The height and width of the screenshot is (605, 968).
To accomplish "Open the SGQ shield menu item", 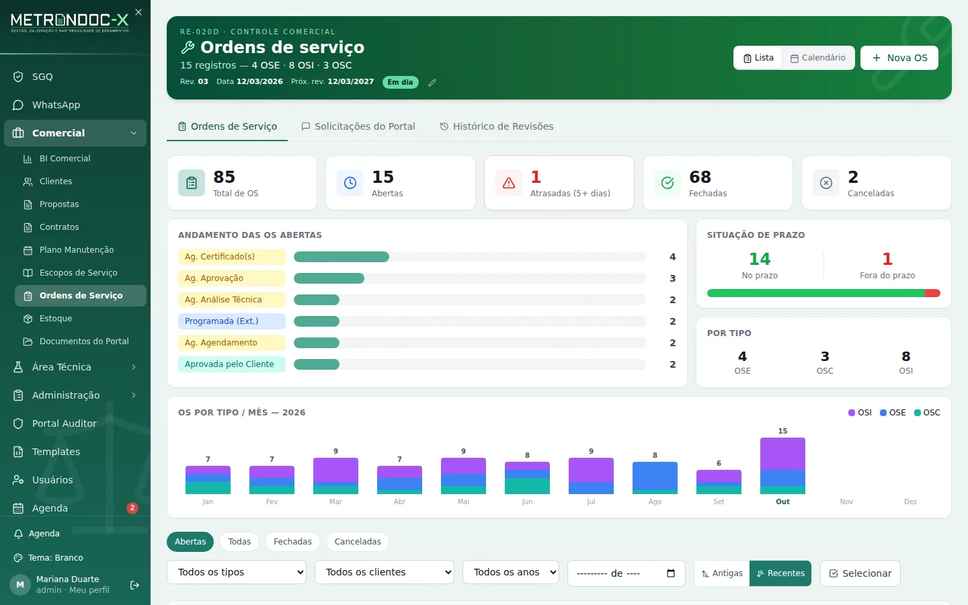I will 75,77.
